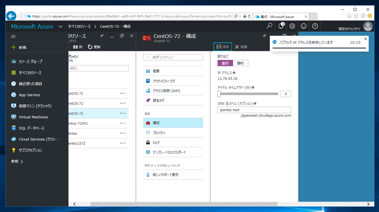Open Access control (IAM) menu item
Image resolution: width=379 pixels, height=212 pixels.
173,91
